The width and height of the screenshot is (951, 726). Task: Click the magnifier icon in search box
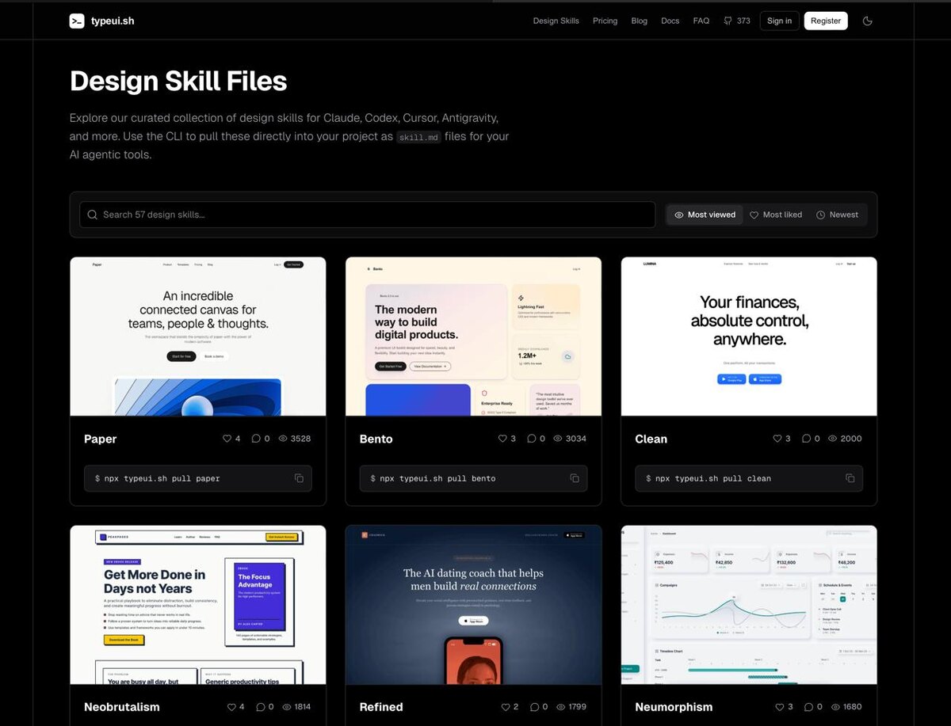(93, 215)
